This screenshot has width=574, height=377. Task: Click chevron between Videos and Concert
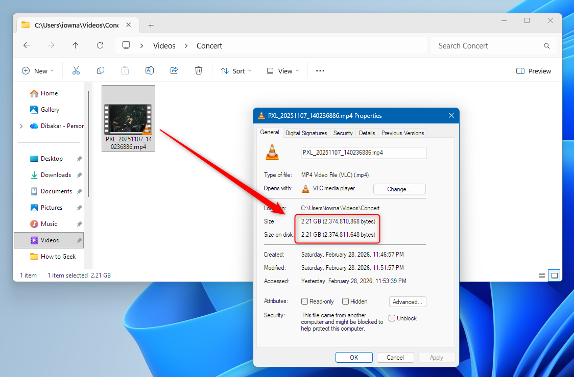pos(186,46)
